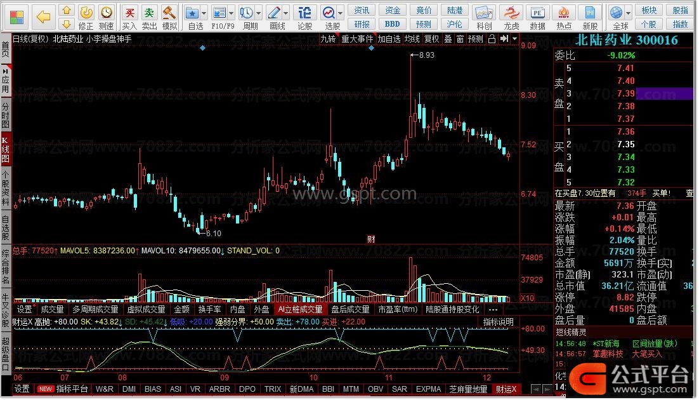Expand the 自选 dropdown arrow
The width and height of the screenshot is (699, 400).
point(204,13)
